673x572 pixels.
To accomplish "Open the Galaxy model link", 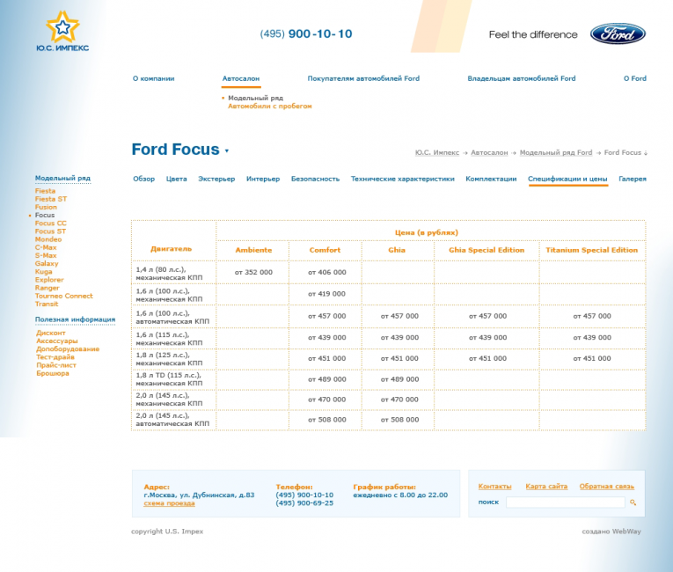I will [47, 264].
